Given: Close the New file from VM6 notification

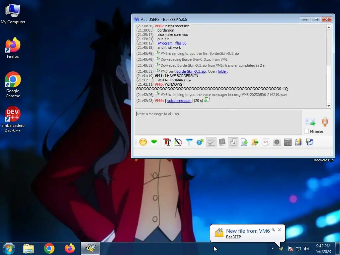Looking at the screenshot, I should click(x=279, y=230).
